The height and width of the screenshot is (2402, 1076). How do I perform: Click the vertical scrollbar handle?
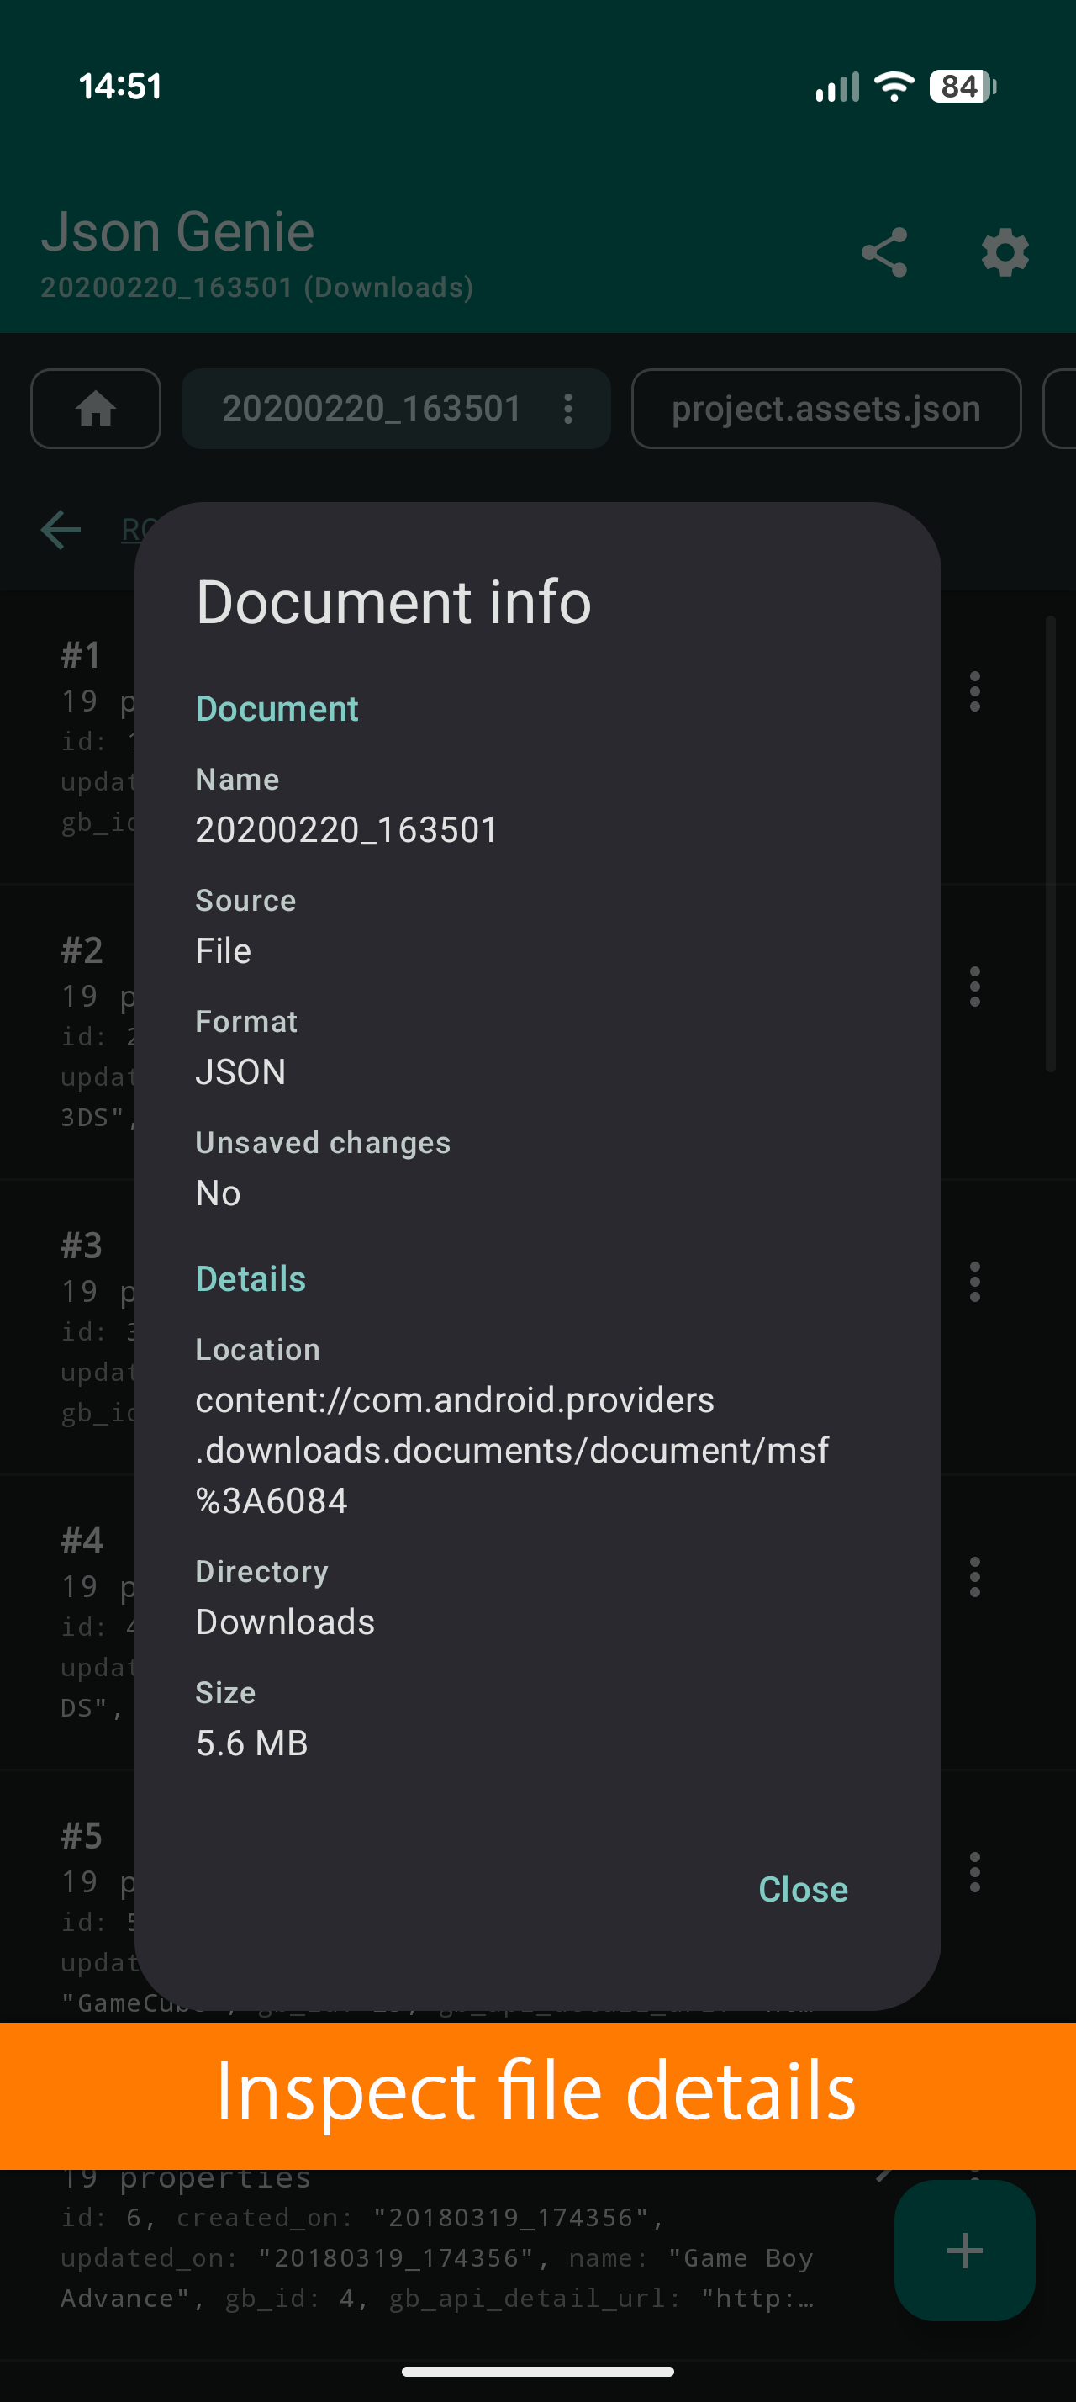[1050, 844]
